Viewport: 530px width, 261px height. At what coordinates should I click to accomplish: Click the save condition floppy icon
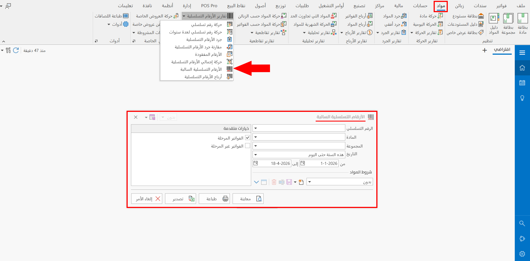pos(289,182)
